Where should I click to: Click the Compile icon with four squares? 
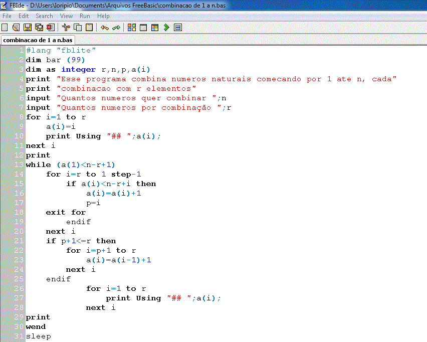point(132,27)
